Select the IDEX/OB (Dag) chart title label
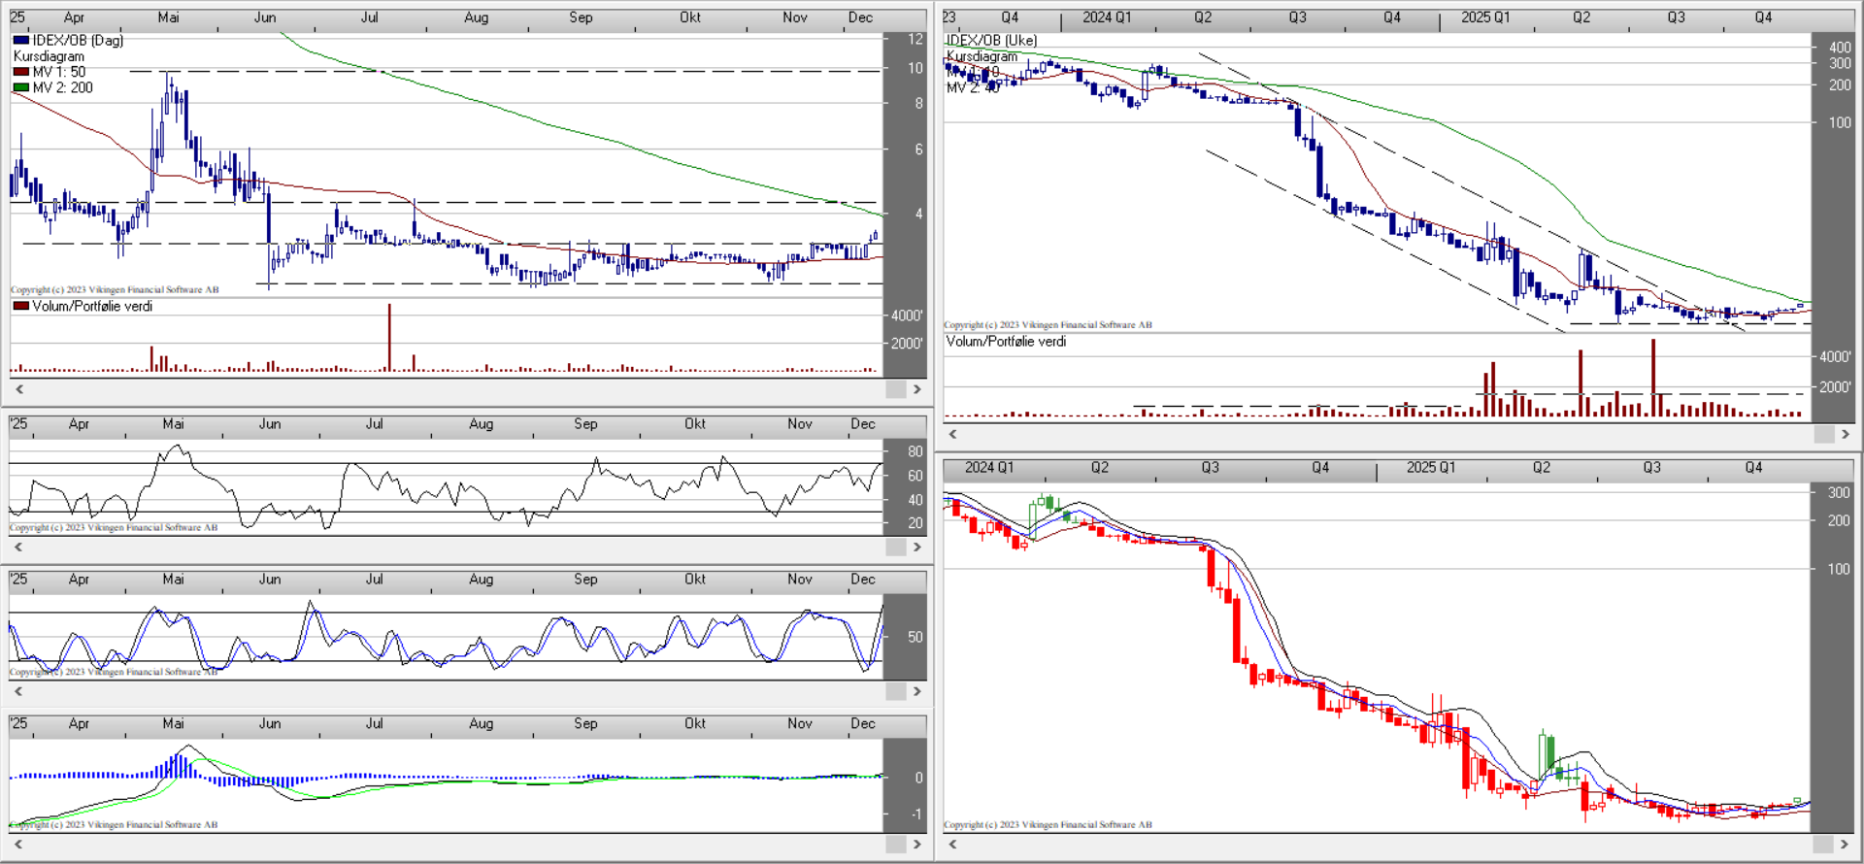Screen dimensions: 1864x864 [78, 40]
